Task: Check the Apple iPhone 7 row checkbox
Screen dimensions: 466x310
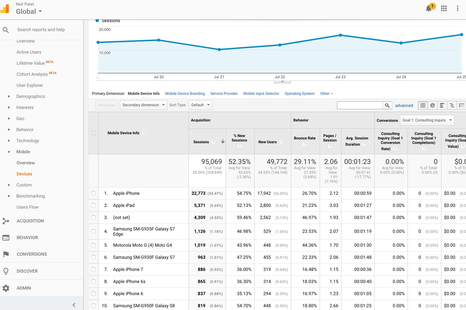Action: 93,270
